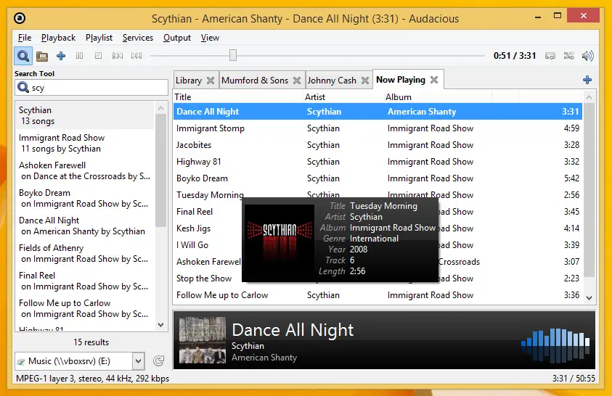Viewport: 612px width, 396px height.
Task: Stop playback with the stop icon
Action: (98, 56)
